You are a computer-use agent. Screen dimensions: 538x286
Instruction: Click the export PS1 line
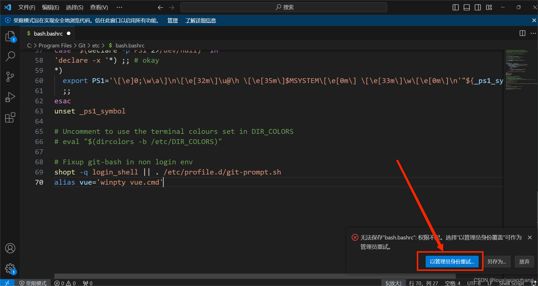coord(283,81)
